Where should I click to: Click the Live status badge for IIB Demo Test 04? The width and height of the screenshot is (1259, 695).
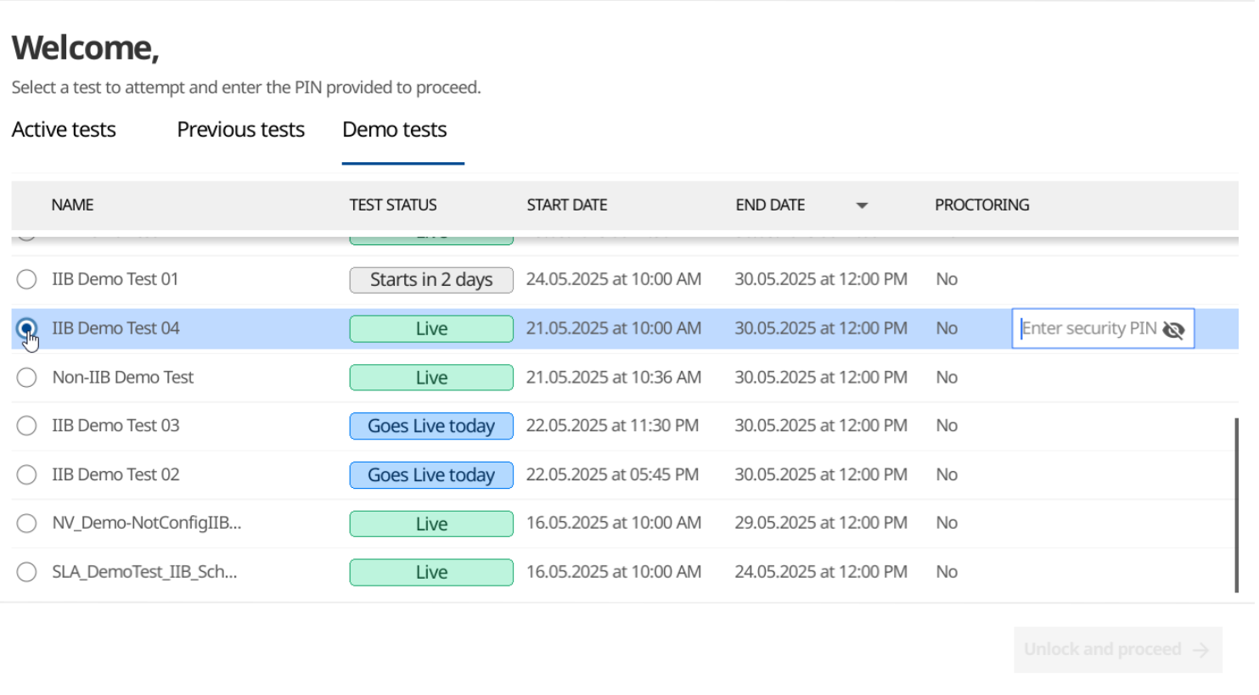coord(431,328)
